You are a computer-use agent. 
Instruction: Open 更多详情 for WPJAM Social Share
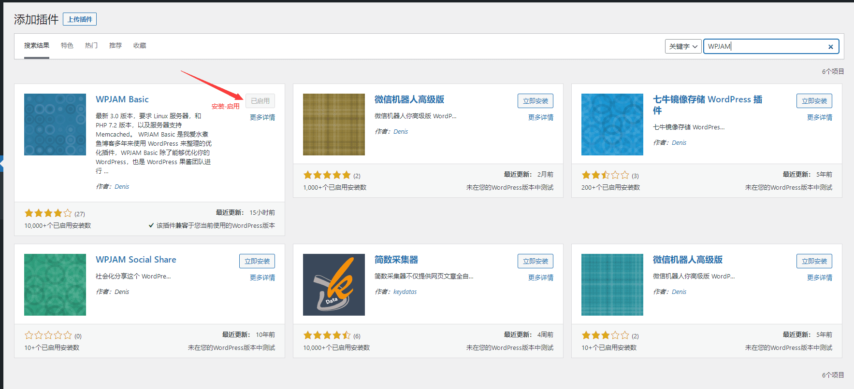(262, 278)
